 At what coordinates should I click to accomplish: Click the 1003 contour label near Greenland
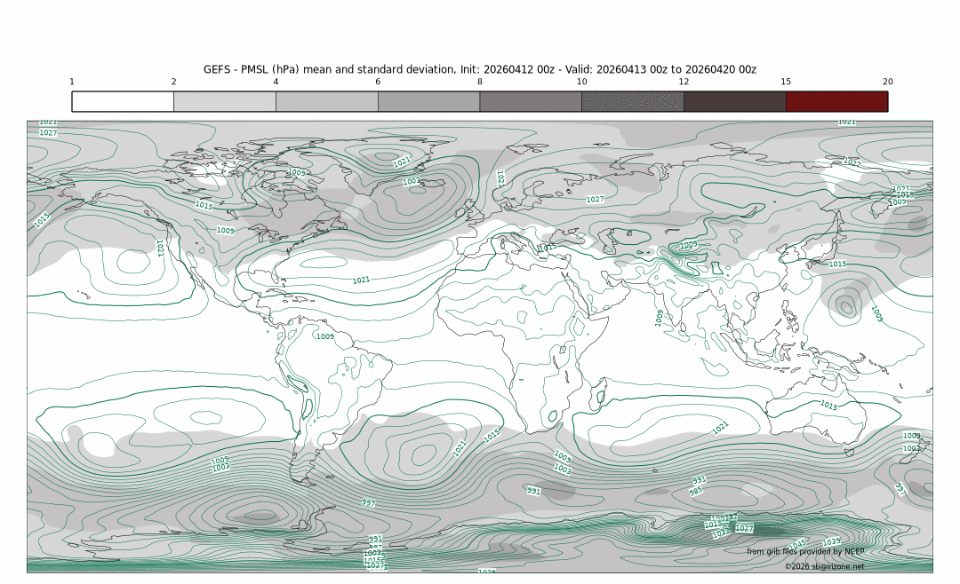[x=412, y=181]
